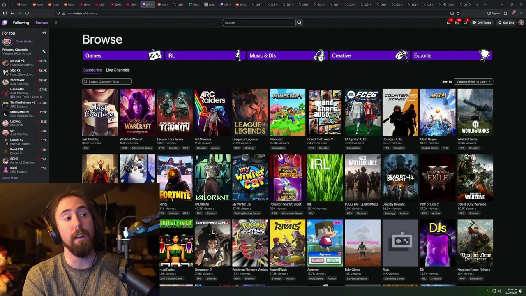
Task: Click shroud's channel avatar in sidebar
Action: pos(5,62)
